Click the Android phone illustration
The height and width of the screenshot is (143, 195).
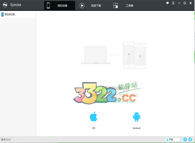141,56
